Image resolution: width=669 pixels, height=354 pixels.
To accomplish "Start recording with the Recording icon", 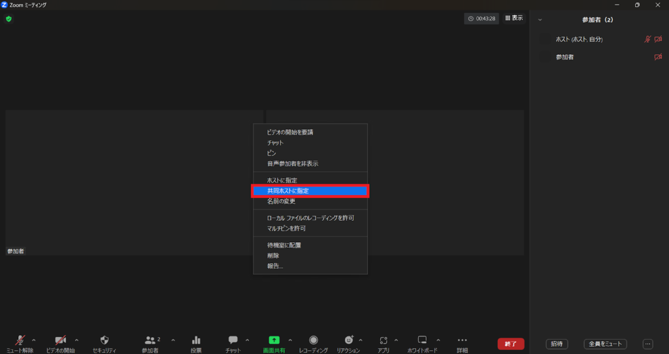I will pyautogui.click(x=314, y=340).
